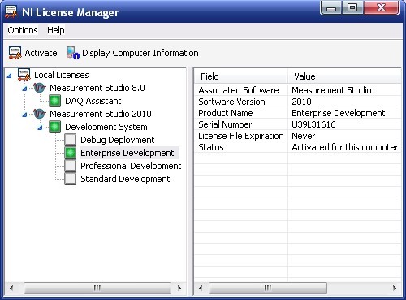Open the Options menu
Screen dimensions: 406x300
(x=23, y=30)
